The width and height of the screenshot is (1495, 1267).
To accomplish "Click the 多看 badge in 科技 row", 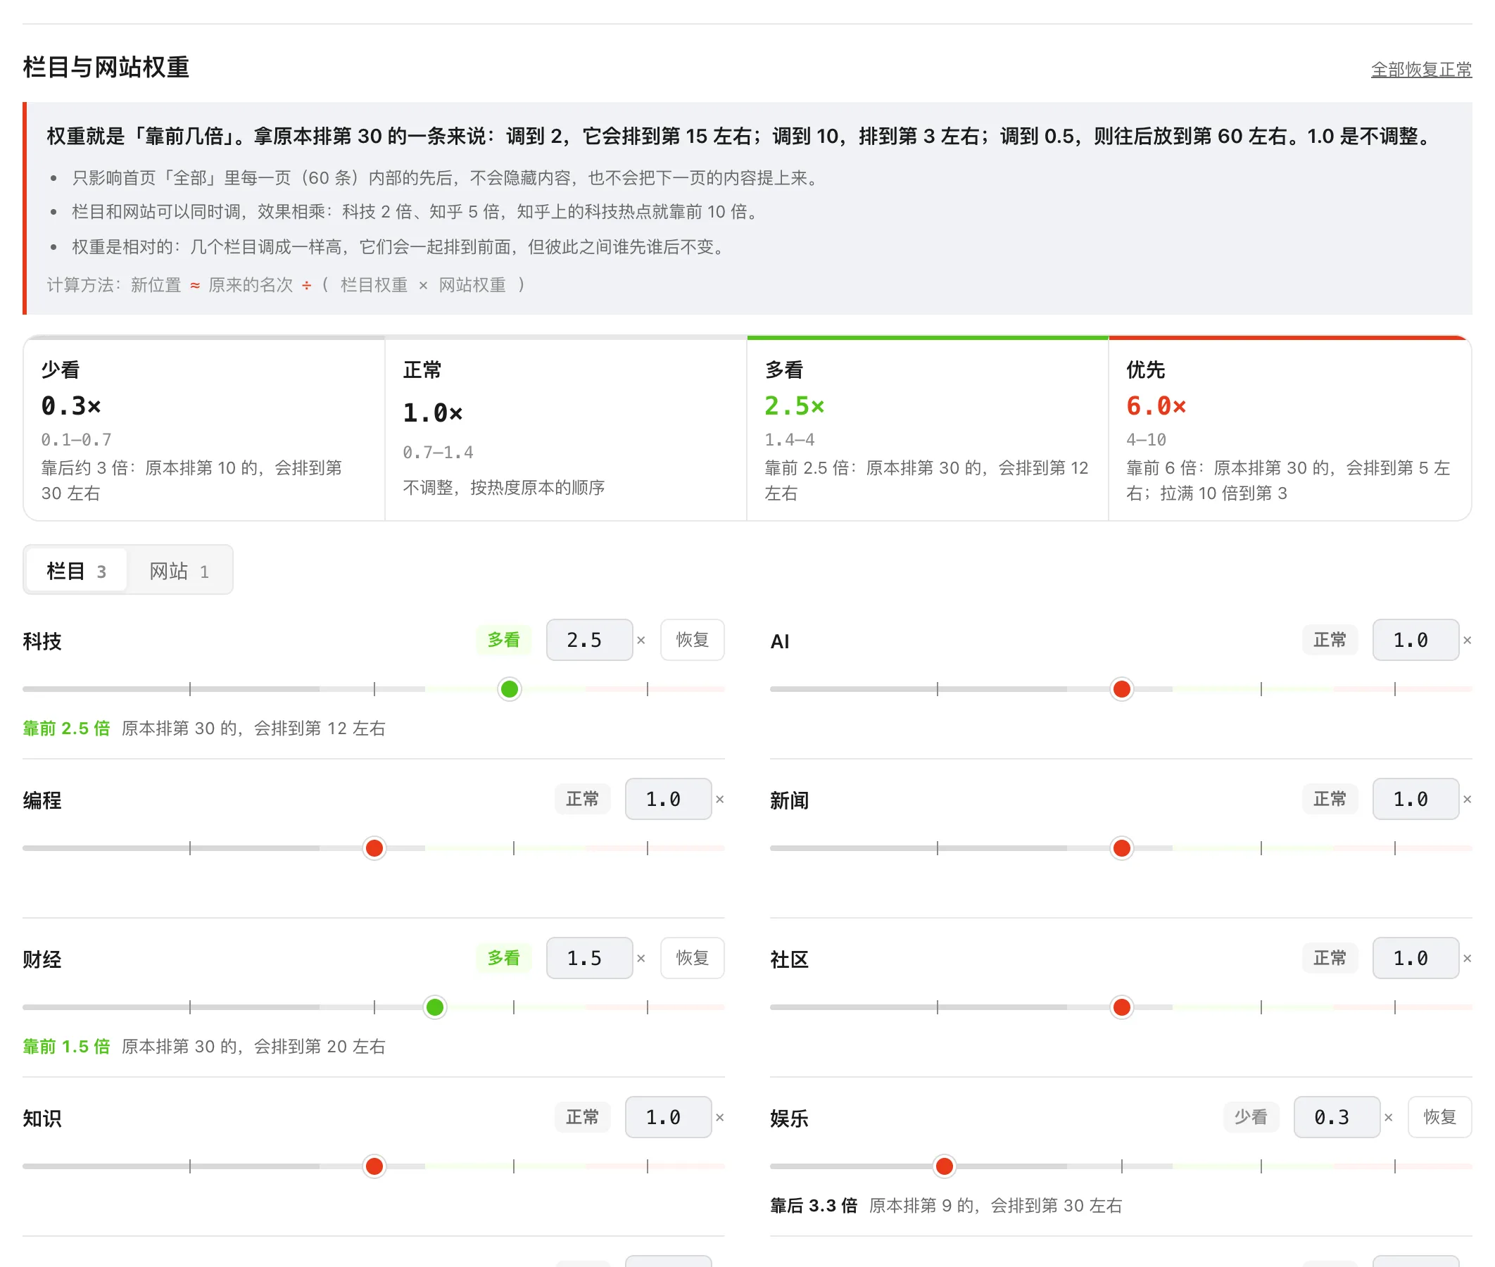I will pyautogui.click(x=503, y=639).
